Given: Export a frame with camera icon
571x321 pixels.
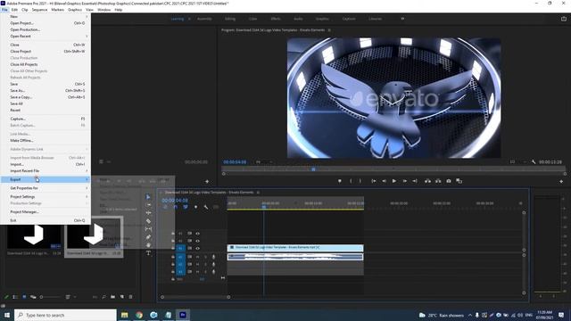Looking at the screenshot, I should tap(449, 181).
